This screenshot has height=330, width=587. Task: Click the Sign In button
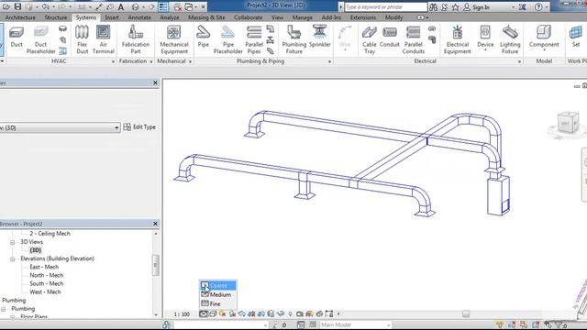pos(477,7)
